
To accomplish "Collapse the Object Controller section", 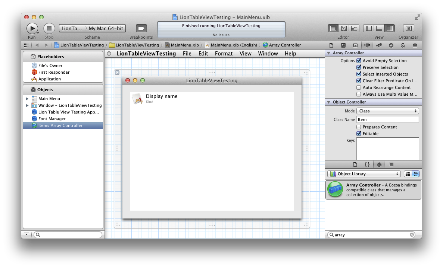I will click(x=328, y=102).
